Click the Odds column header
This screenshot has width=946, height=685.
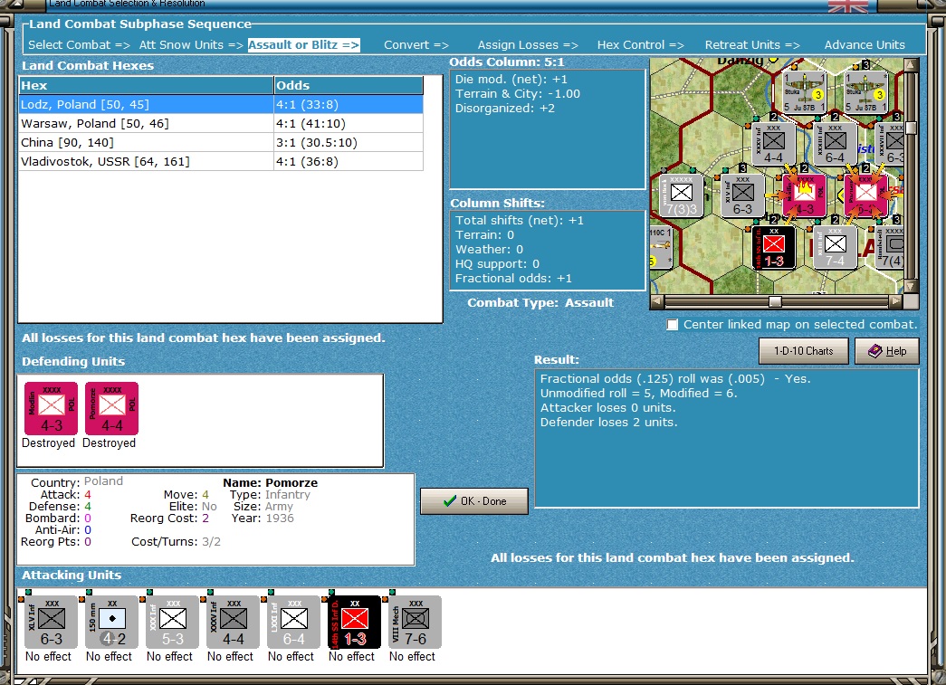point(349,86)
